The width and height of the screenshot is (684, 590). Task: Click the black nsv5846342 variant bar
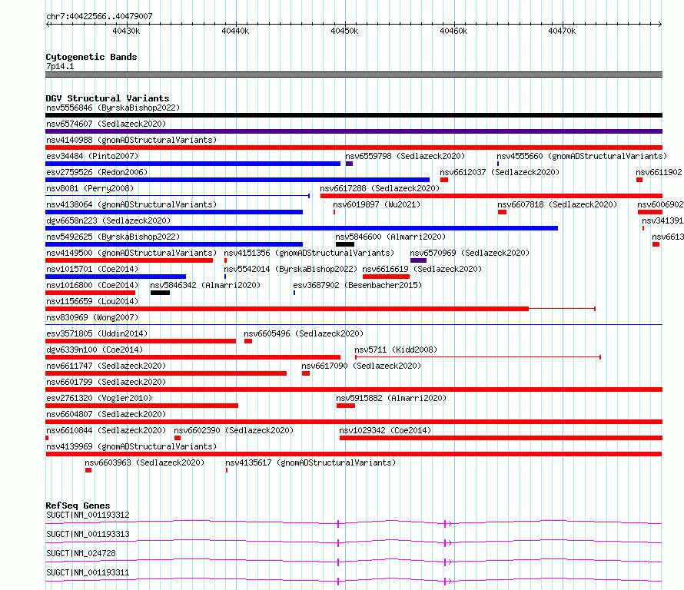tap(160, 293)
